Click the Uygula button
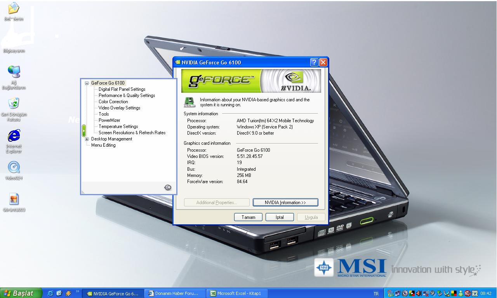 click(x=311, y=217)
